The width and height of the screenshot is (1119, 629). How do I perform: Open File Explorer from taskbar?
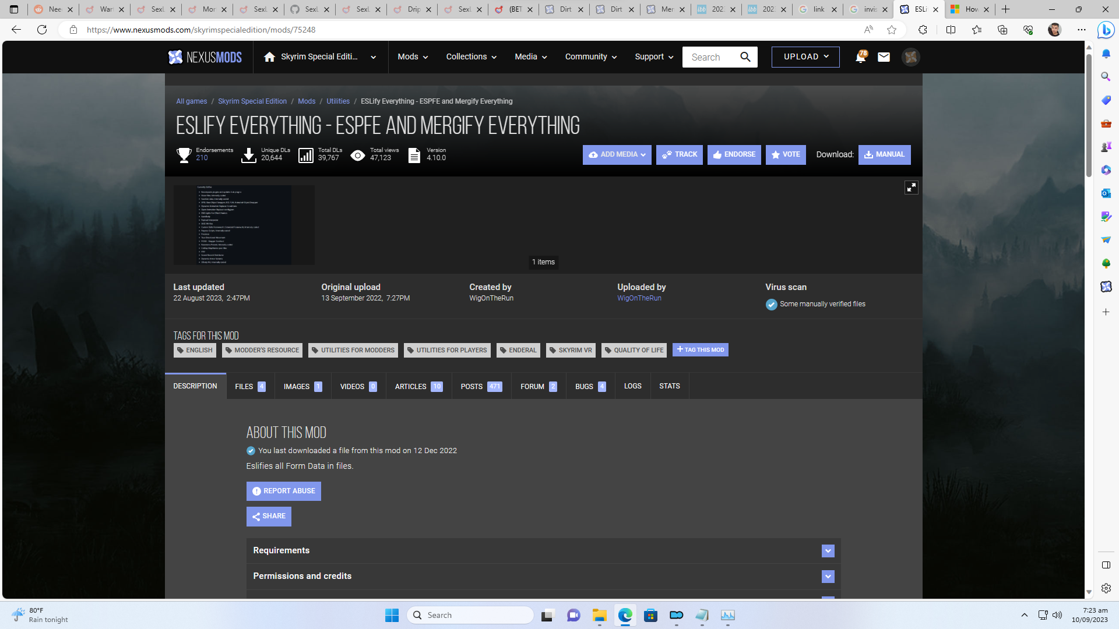click(600, 615)
